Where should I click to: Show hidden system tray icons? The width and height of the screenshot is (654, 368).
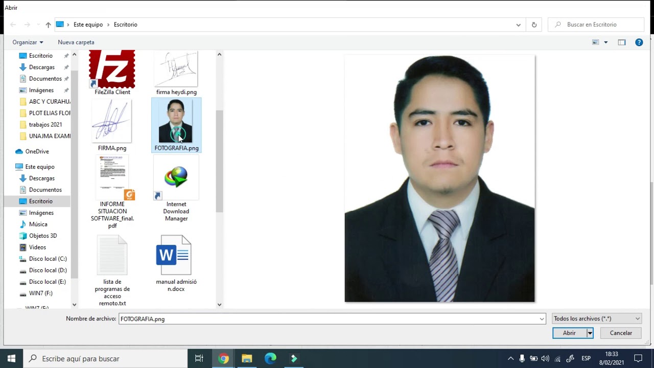pos(510,358)
